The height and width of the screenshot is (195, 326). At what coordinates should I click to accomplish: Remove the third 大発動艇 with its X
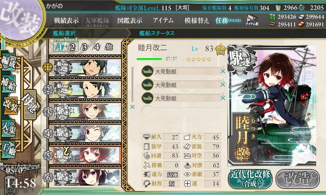pos(223,98)
